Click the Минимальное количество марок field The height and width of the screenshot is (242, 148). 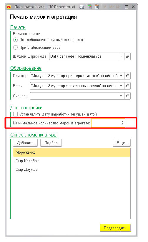(108, 123)
